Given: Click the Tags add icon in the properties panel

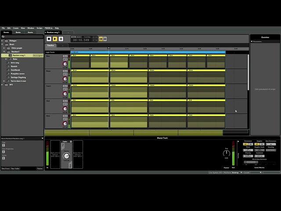Looking at the screenshot, I should click(4, 145).
